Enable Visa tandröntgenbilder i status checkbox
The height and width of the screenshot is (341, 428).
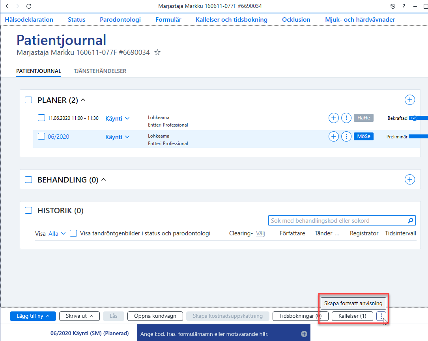pos(73,233)
